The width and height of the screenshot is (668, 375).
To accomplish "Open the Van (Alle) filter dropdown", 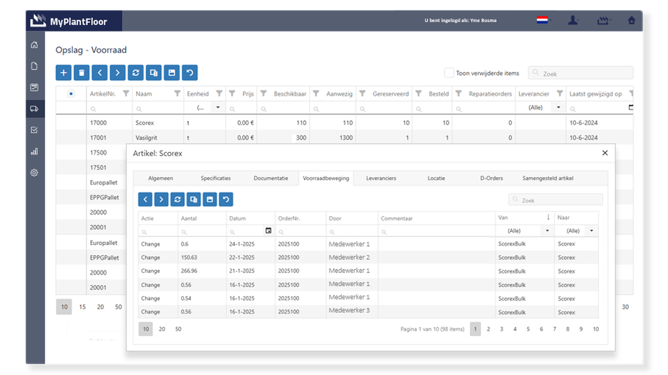I will 547,231.
